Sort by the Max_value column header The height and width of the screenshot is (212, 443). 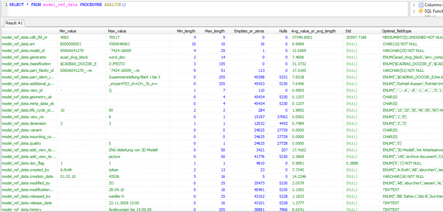(117, 31)
